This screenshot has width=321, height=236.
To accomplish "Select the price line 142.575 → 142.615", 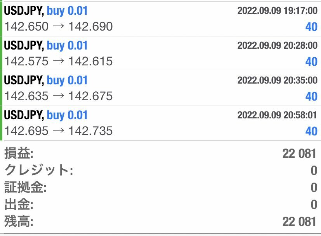I will click(x=58, y=61).
